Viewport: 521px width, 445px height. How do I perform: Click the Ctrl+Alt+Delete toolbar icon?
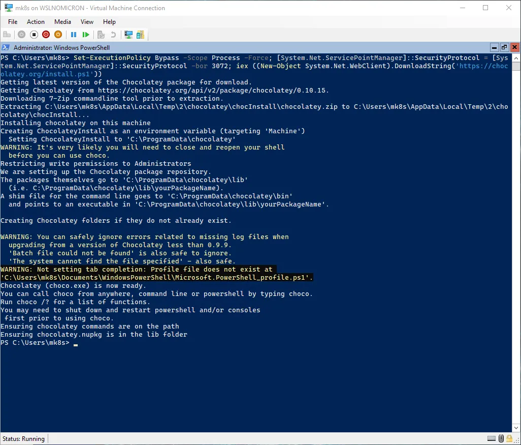(x=7, y=35)
